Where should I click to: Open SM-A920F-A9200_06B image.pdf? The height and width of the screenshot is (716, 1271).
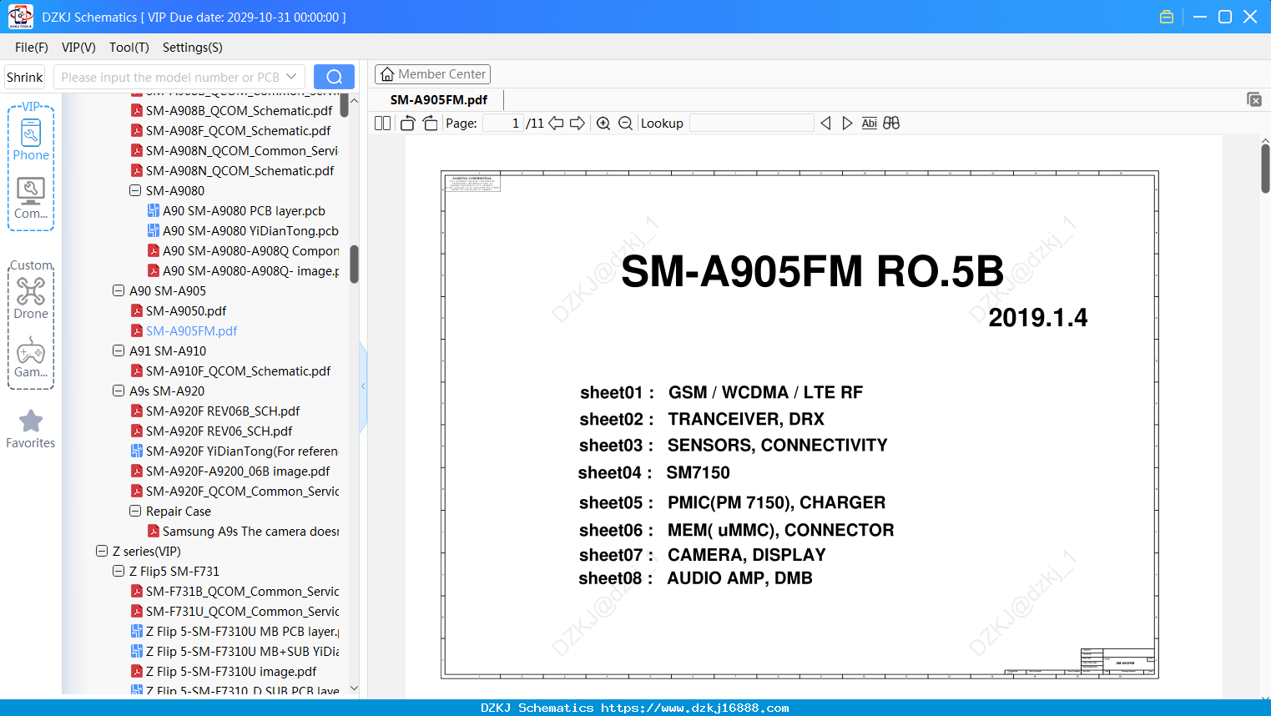[238, 471]
